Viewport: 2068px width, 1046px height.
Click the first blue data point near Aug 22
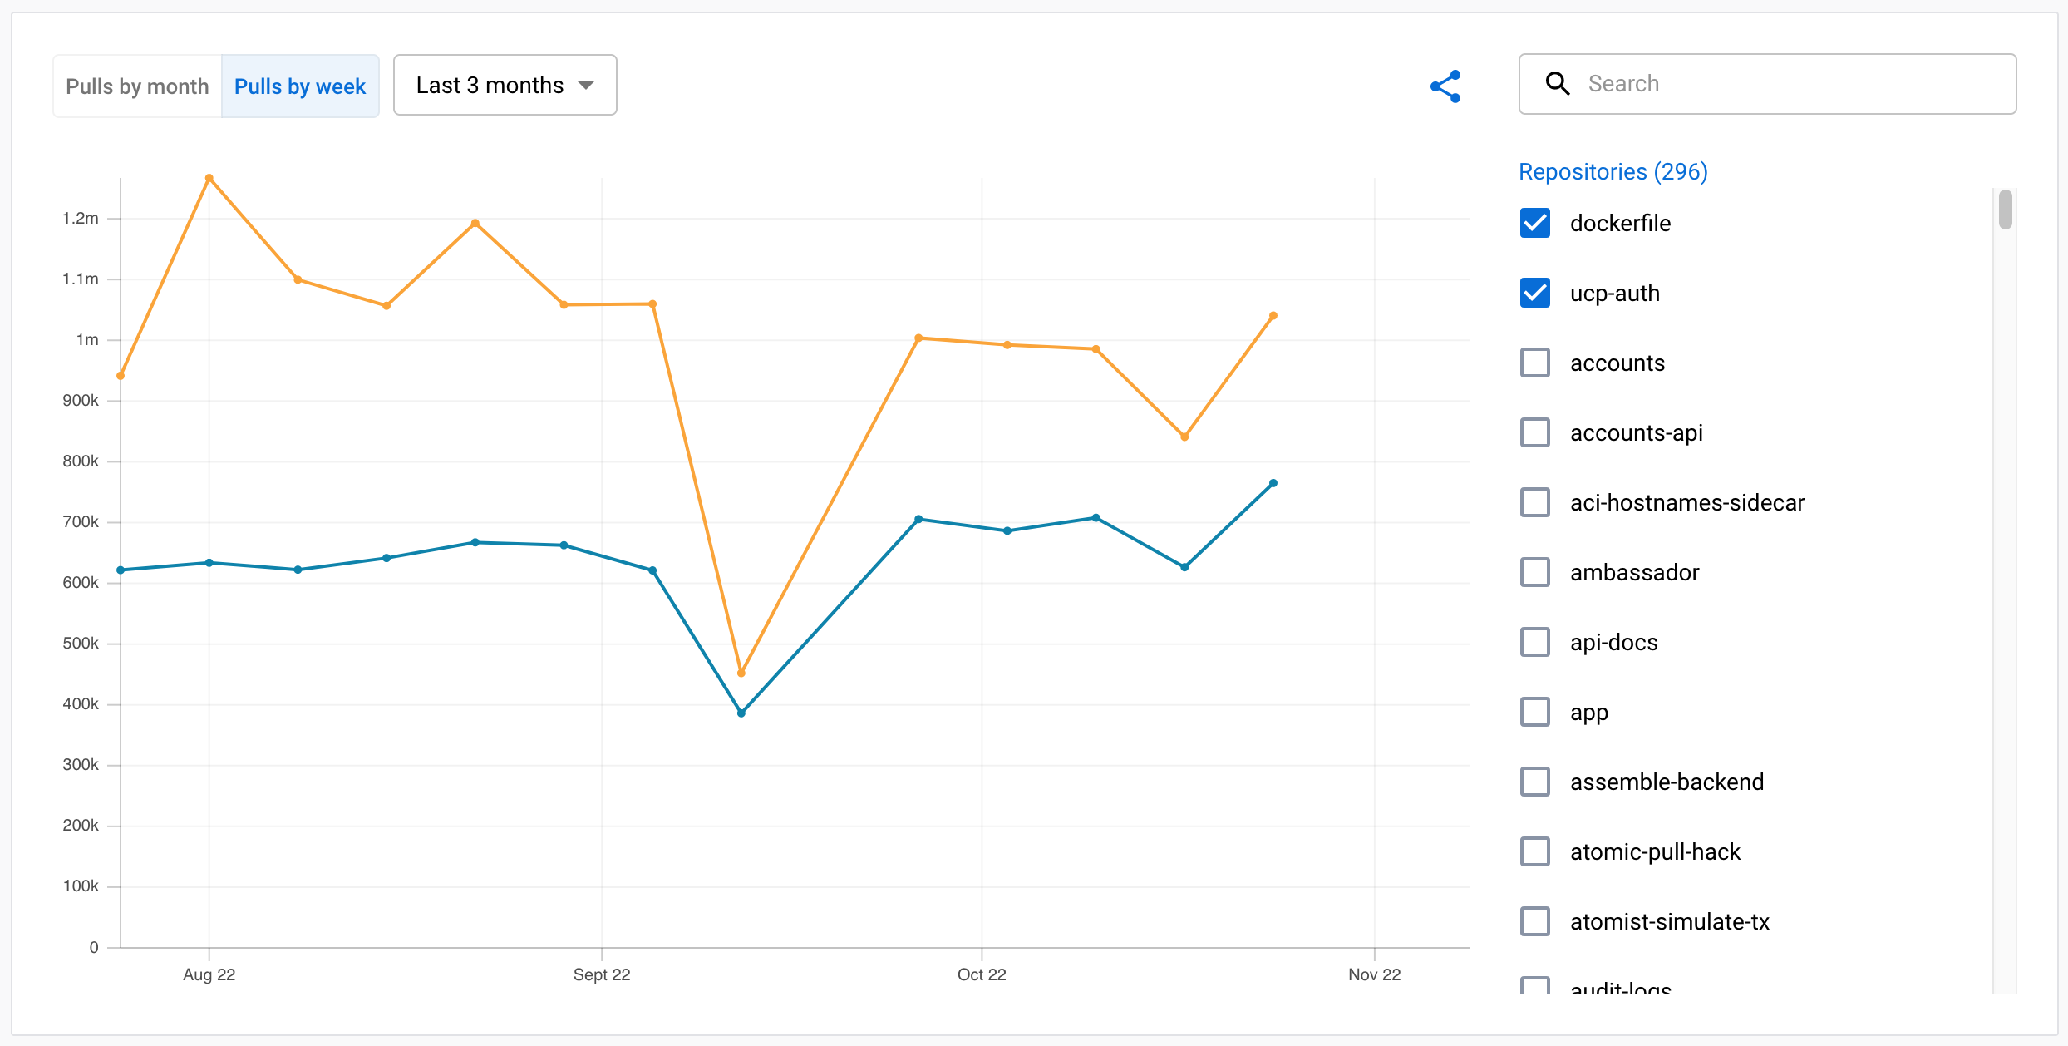click(121, 570)
